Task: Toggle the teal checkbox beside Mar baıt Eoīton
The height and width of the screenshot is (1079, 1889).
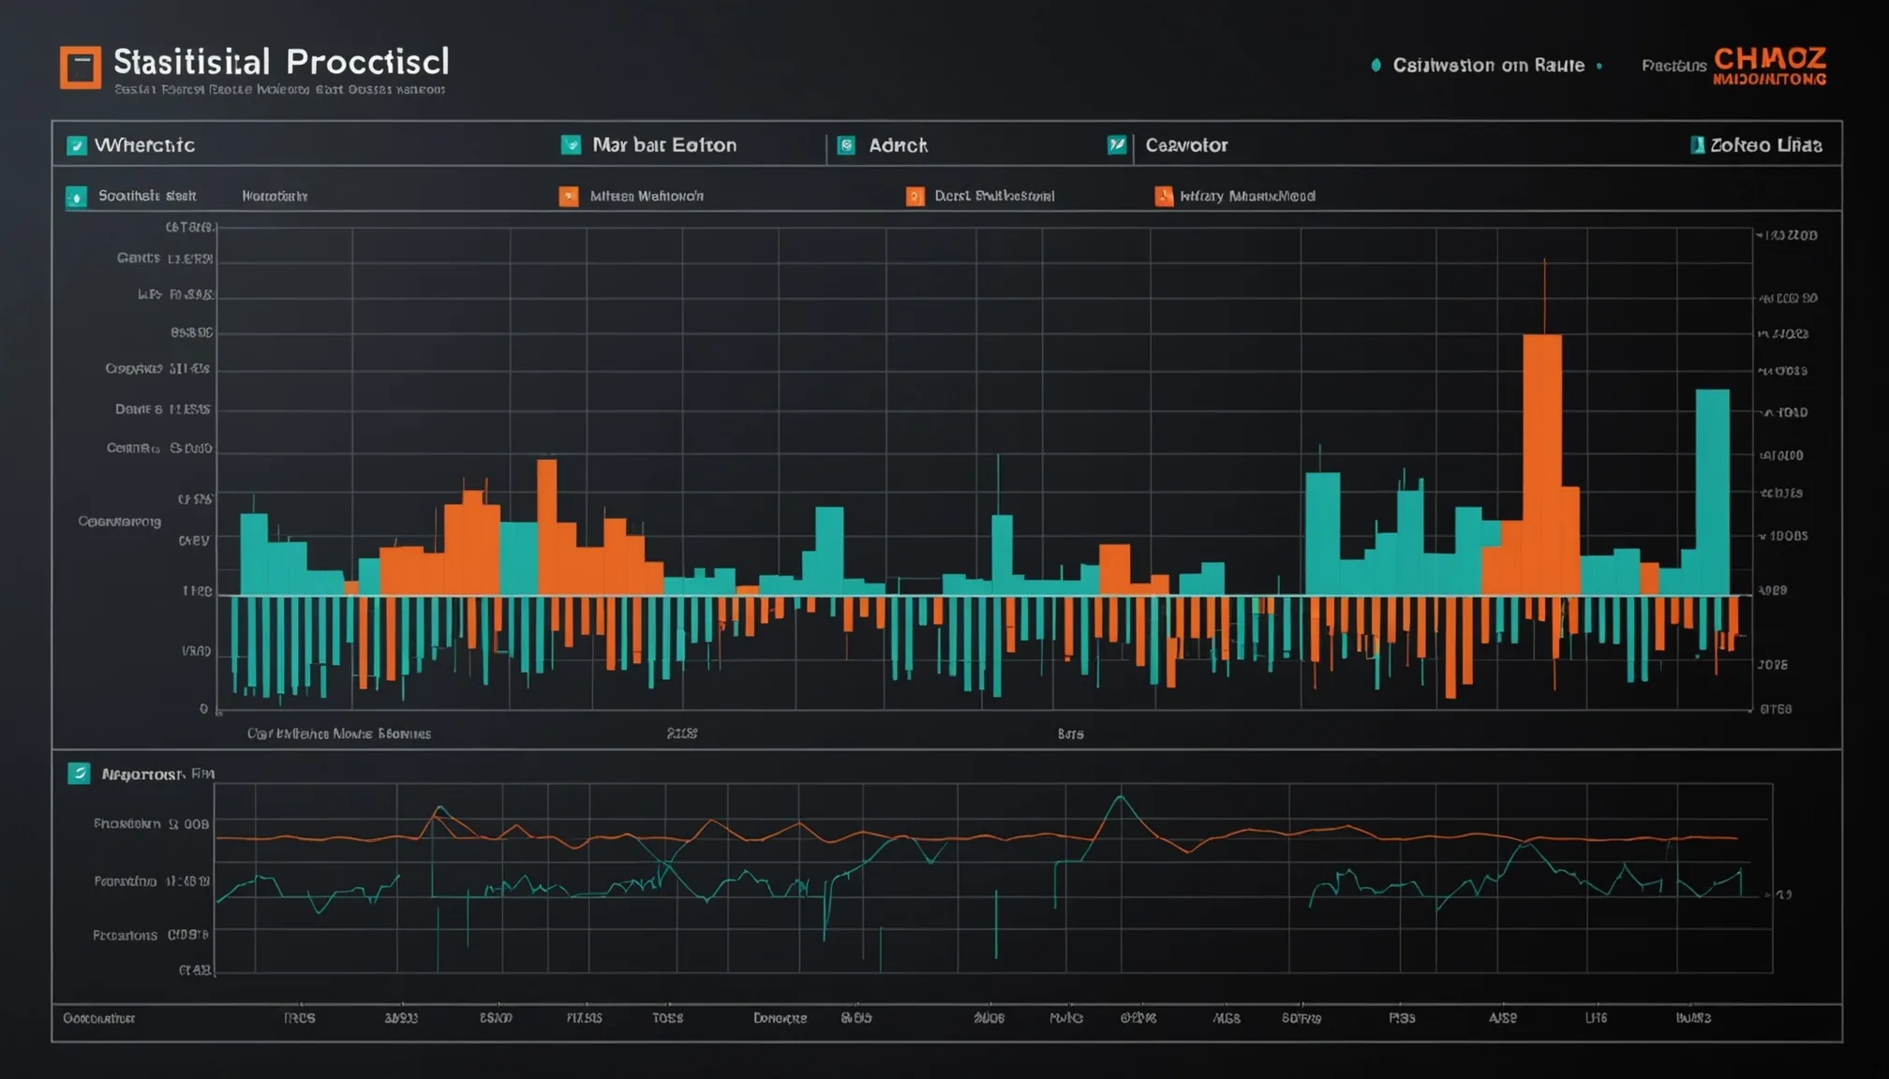Action: 571,144
